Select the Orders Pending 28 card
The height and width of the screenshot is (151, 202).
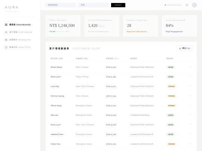pos(141,26)
